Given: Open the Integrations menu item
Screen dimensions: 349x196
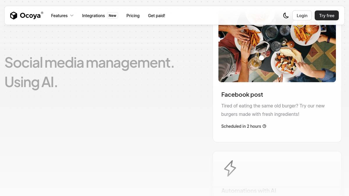Looking at the screenshot, I should click(x=93, y=16).
